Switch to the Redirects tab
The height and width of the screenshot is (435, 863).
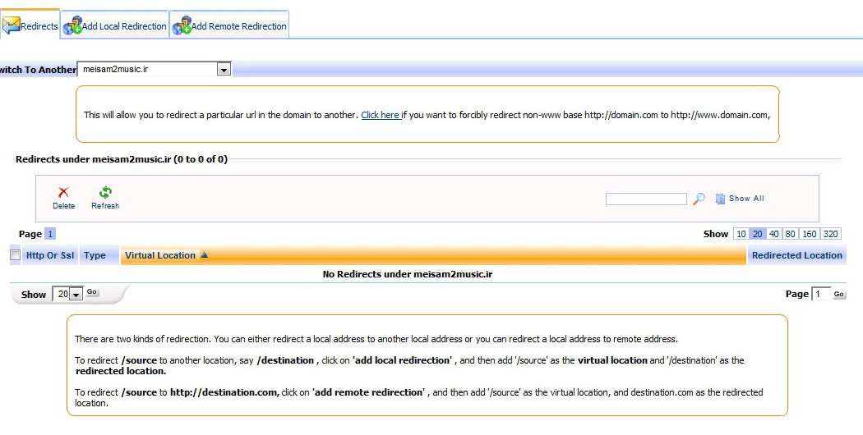30,25
